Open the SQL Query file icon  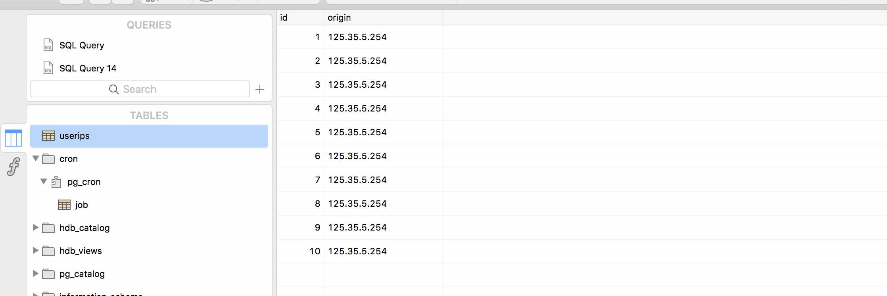pyautogui.click(x=48, y=45)
